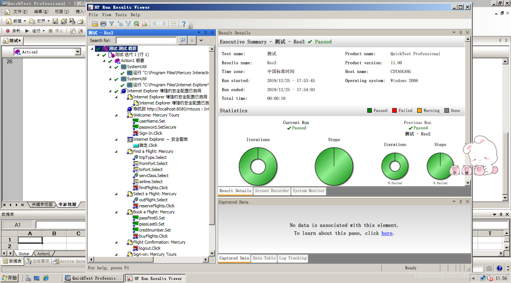511x283 pixels.
Task: Toggle auto-hide pin on 测试 - Res3 pane
Action: click(205, 33)
